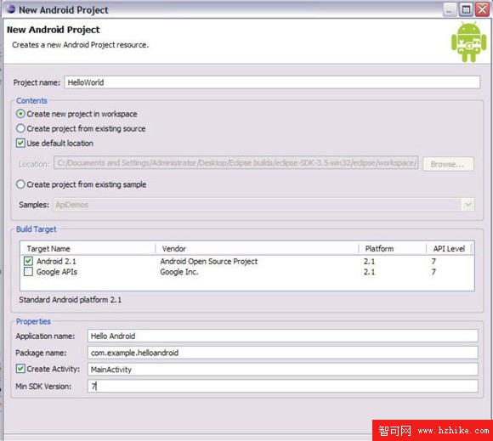Select the 'Google Inc.' vendor cell

point(179,272)
